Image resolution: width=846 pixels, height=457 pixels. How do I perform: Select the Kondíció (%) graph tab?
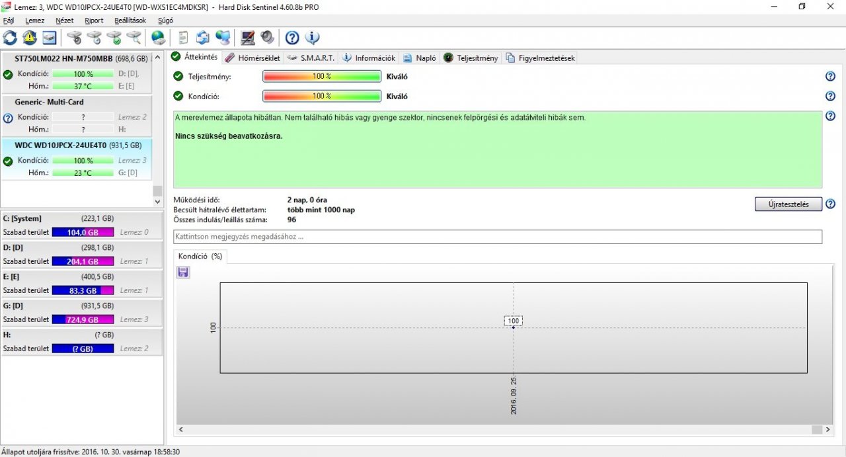[x=200, y=256]
